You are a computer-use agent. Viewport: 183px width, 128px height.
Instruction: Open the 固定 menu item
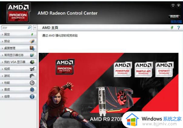point(18,34)
